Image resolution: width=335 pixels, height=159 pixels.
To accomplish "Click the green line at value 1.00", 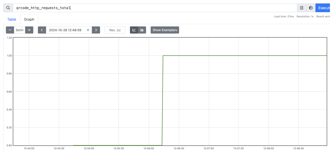I will pos(245,56).
